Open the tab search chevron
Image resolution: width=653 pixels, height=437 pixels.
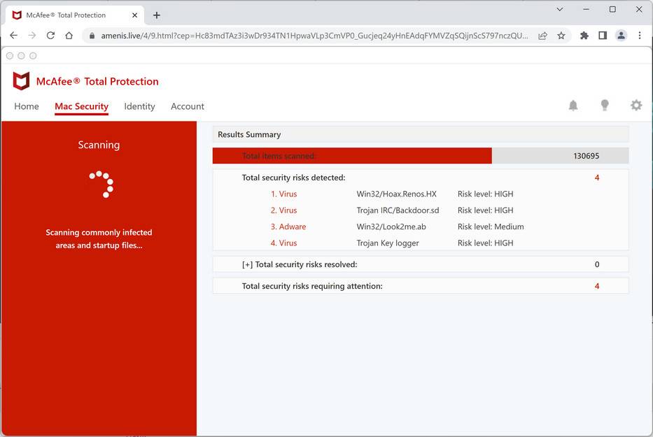coord(560,9)
